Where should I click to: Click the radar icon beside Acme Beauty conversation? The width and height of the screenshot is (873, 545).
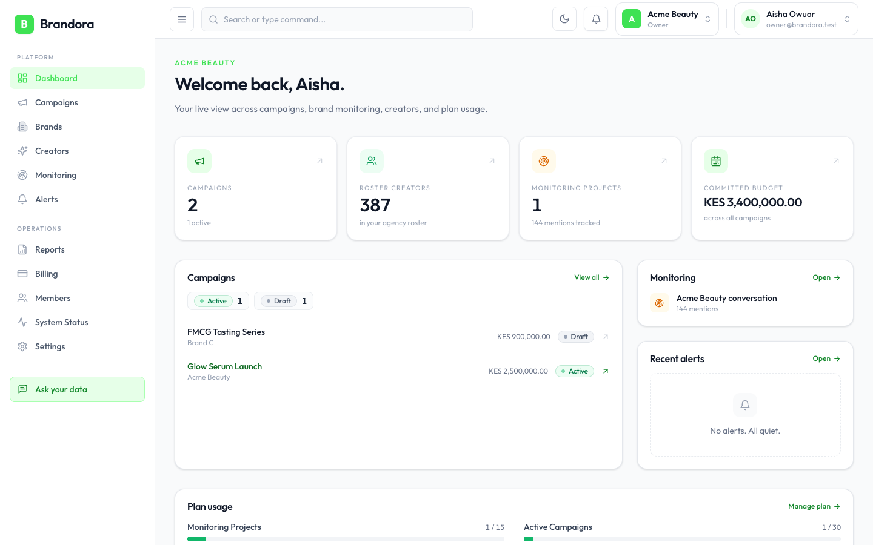point(660,303)
